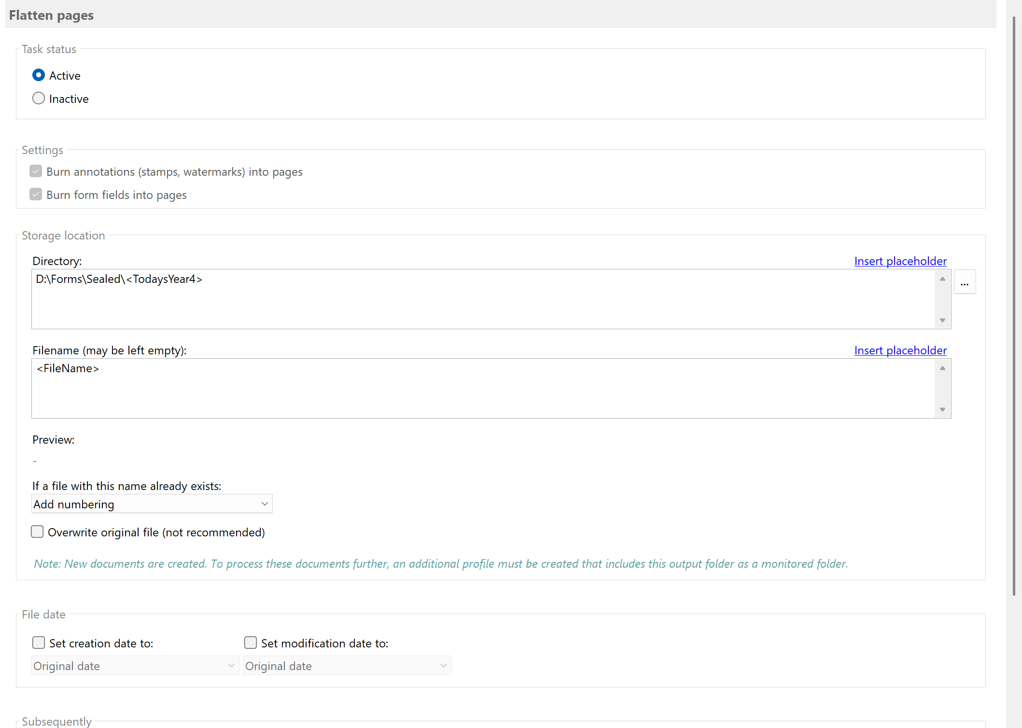Viewport: 1022px width, 728px height.
Task: Click the scroll-down arrow in Filename field
Action: click(941, 409)
